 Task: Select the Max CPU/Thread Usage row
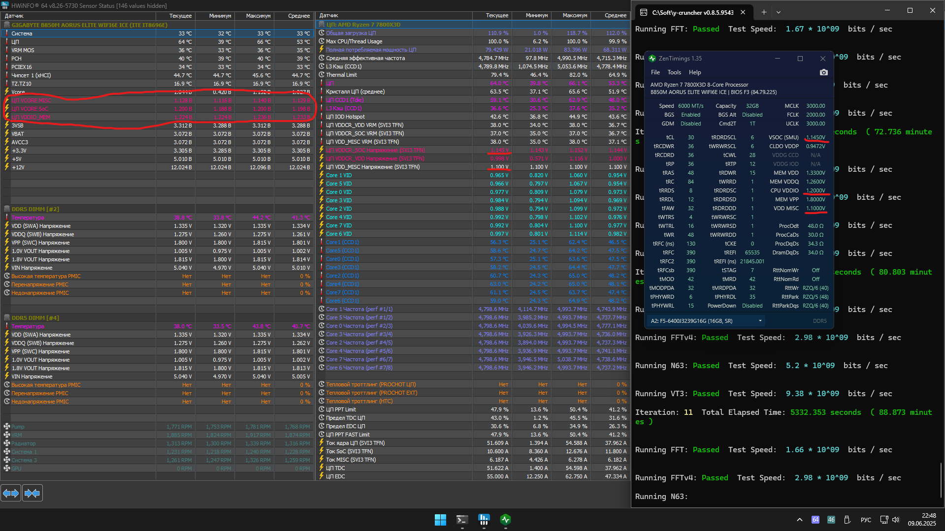point(473,41)
